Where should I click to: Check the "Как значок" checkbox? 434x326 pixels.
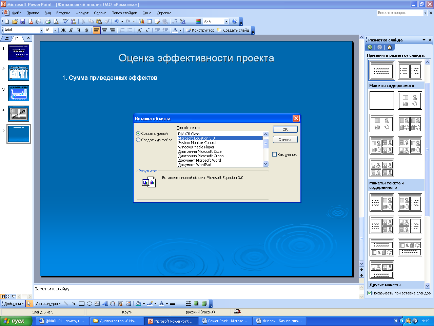click(275, 155)
